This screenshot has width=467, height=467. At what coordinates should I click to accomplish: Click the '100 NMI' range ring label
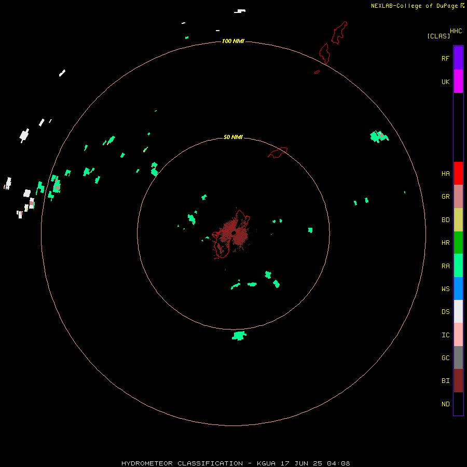233,41
